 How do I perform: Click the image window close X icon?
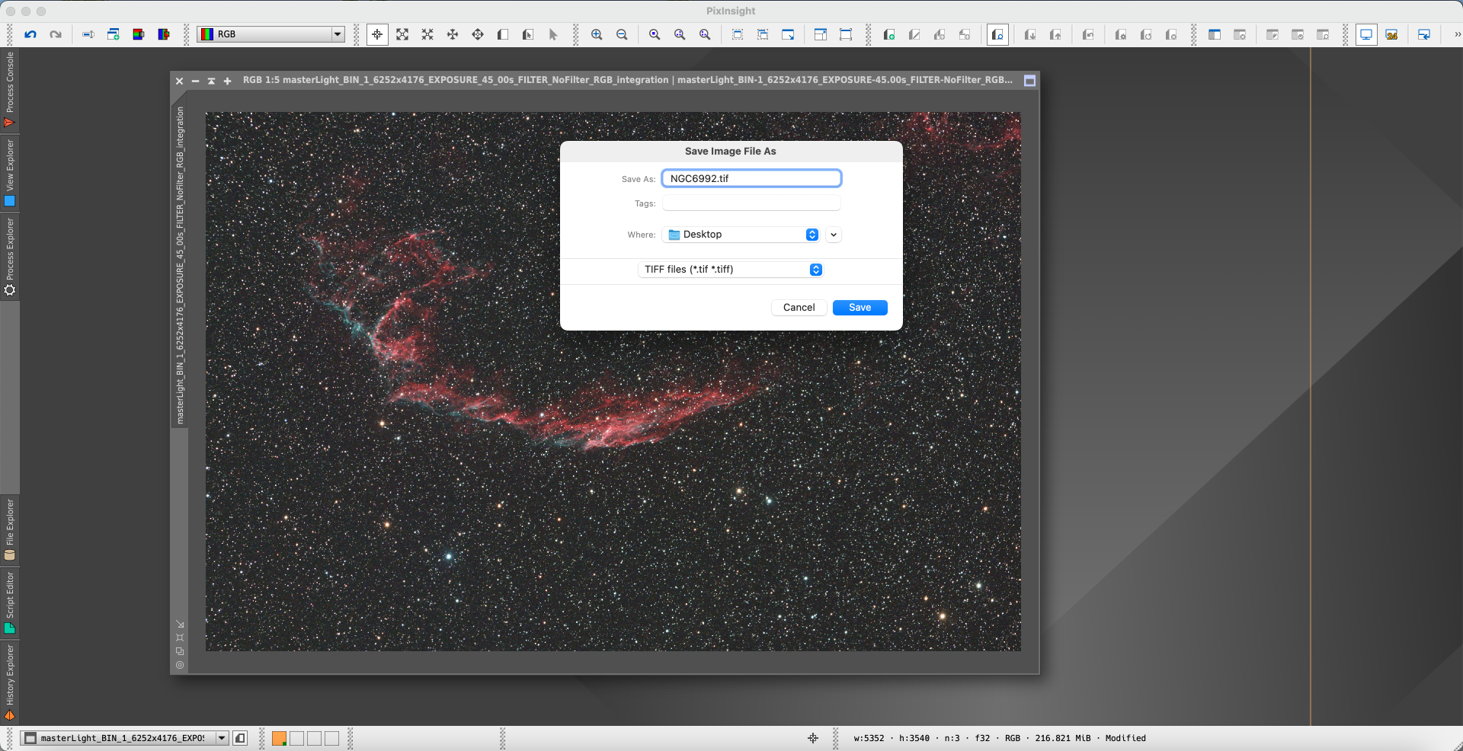180,81
